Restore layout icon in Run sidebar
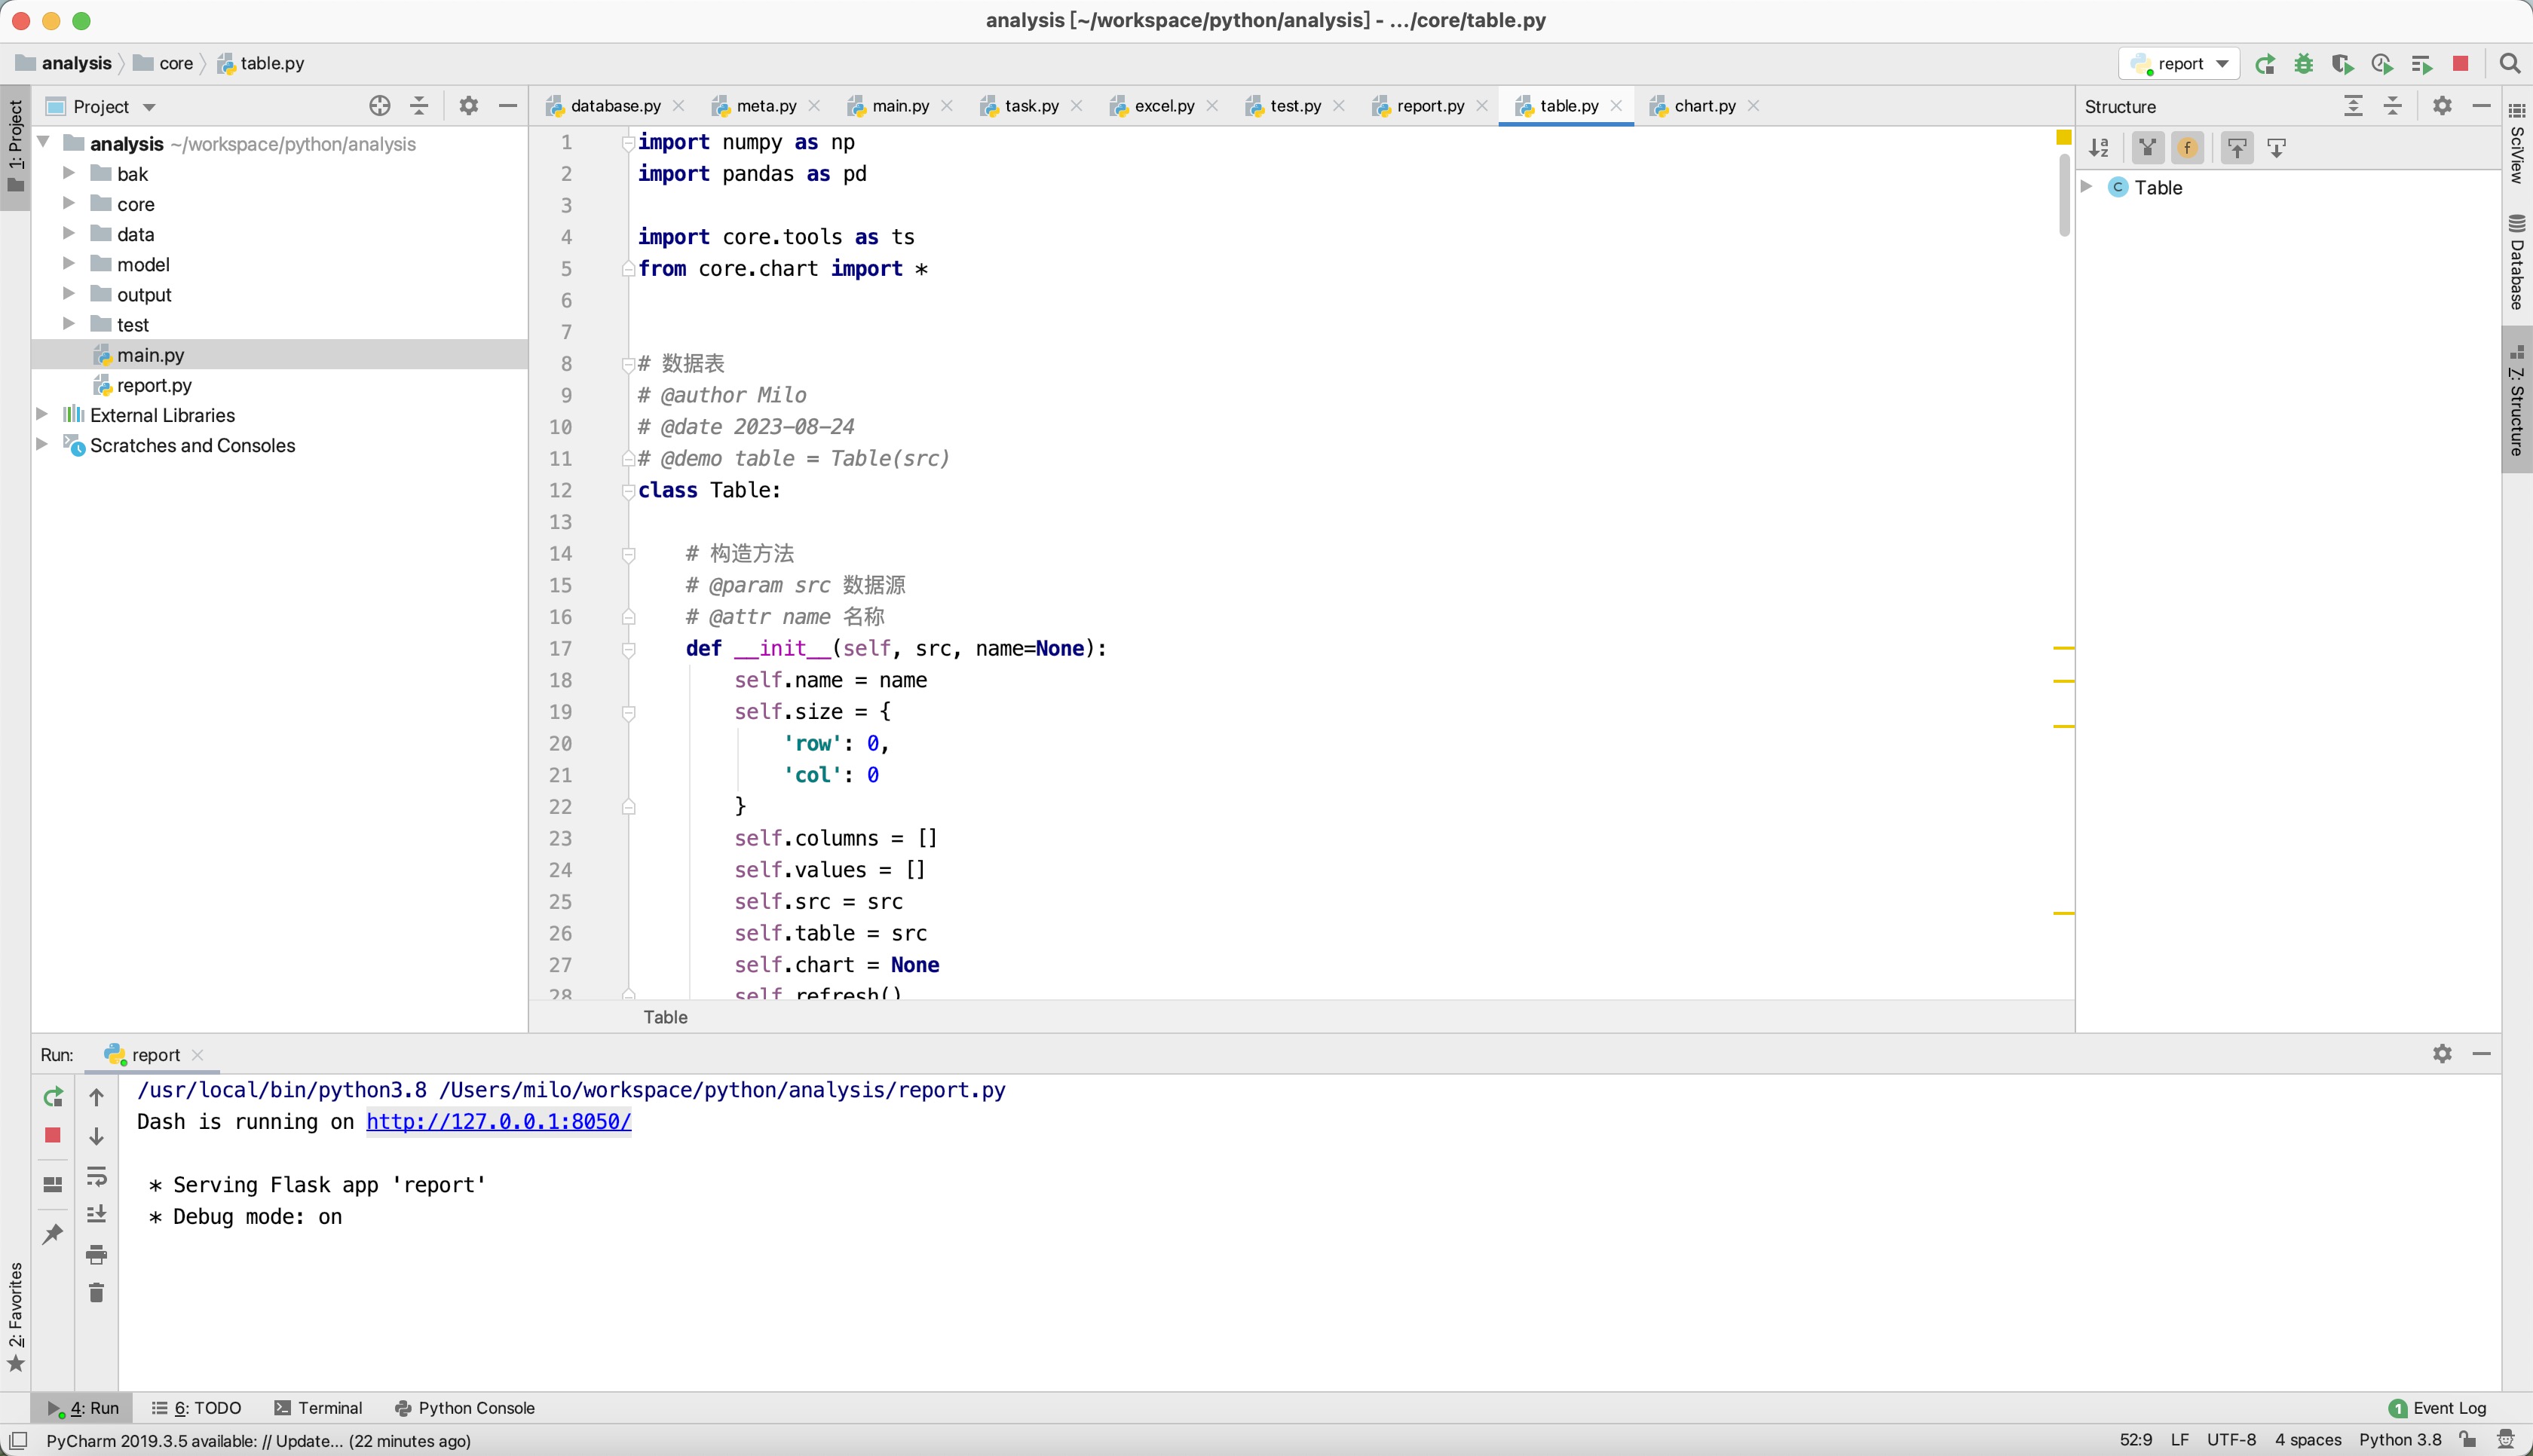Image resolution: width=2533 pixels, height=1456 pixels. pos(53,1185)
